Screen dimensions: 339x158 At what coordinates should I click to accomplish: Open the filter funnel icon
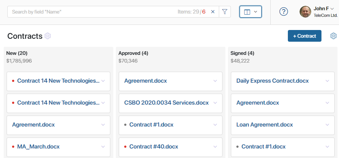pyautogui.click(x=225, y=12)
